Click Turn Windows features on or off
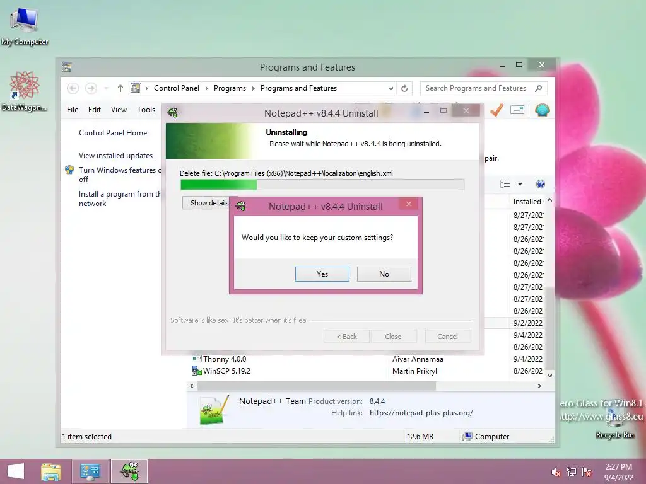This screenshot has height=484, width=646. coord(120,175)
